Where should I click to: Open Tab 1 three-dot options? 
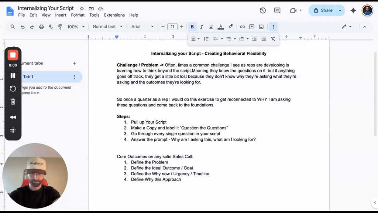click(x=75, y=77)
